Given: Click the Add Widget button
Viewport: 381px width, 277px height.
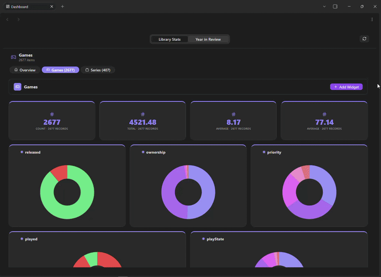Looking at the screenshot, I should click(346, 87).
